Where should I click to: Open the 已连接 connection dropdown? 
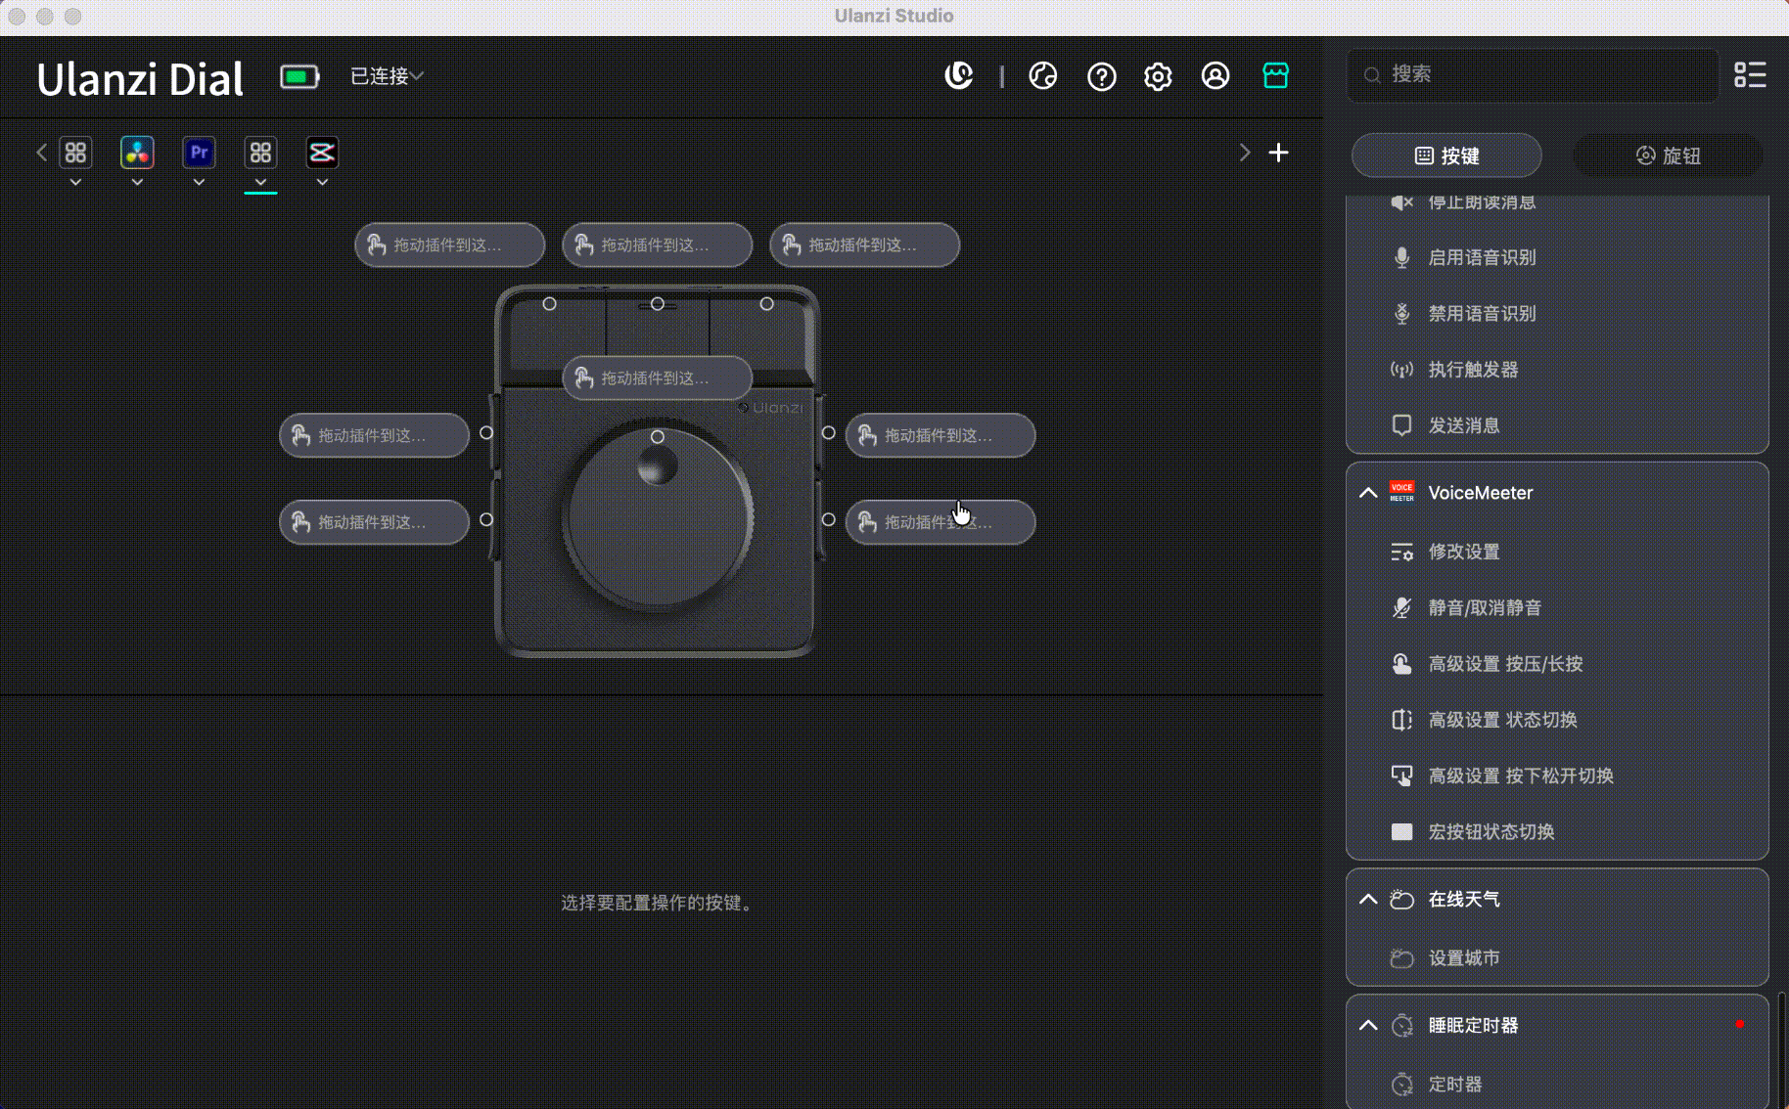pos(387,76)
